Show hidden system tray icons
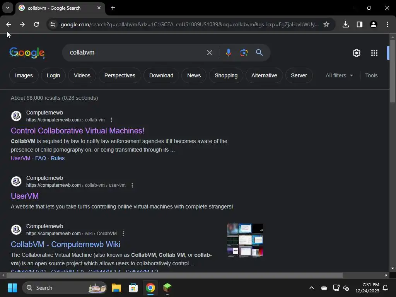Screen dimensions: 396x297 pyautogui.click(x=311, y=288)
